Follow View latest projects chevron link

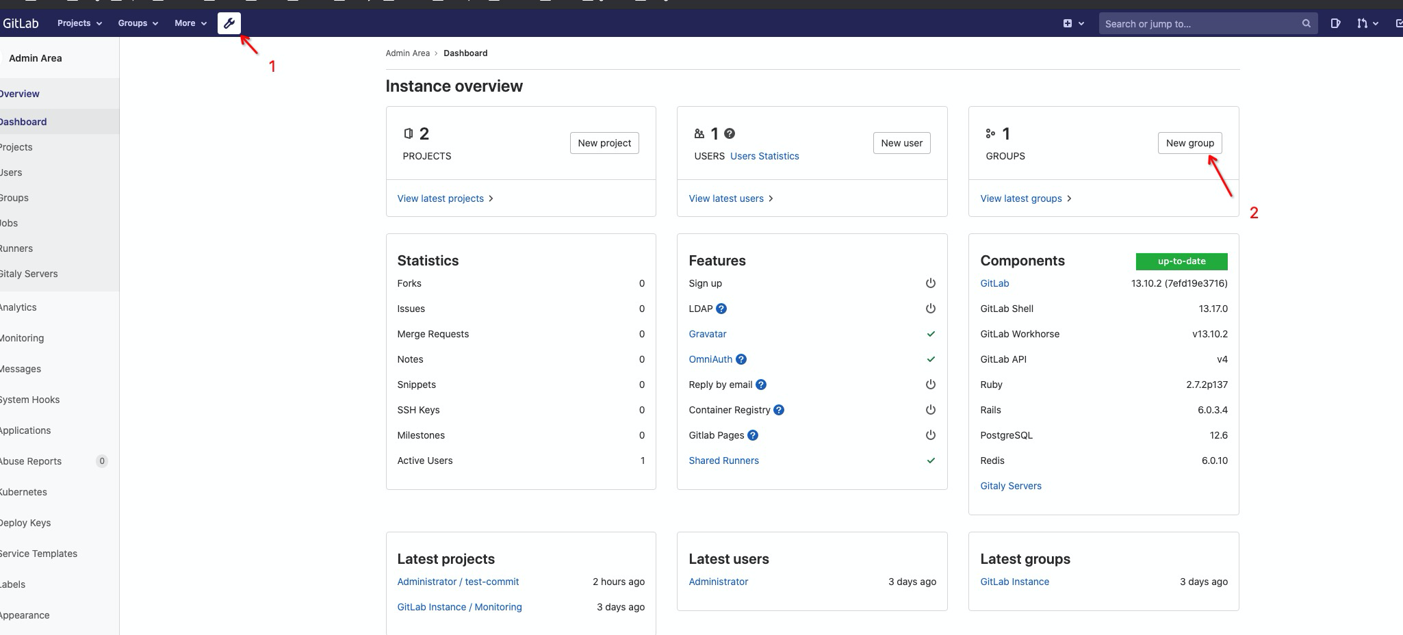point(446,198)
